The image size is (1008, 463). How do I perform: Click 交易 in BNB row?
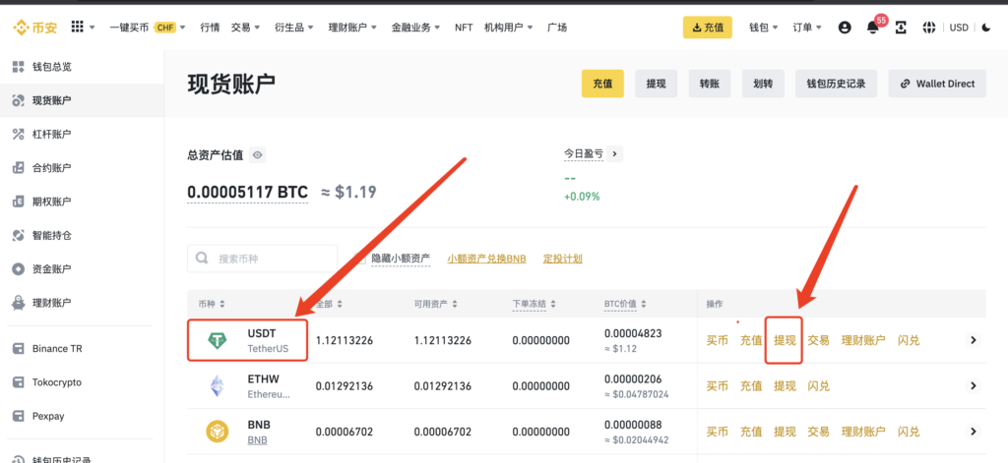818,432
